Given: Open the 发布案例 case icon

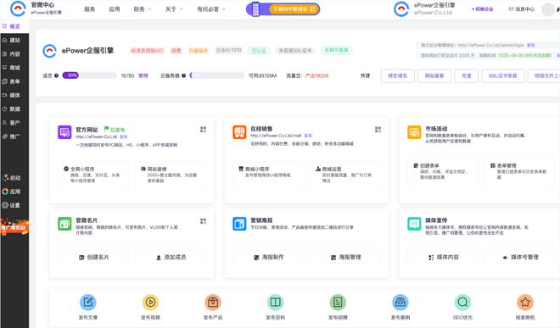Looking at the screenshot, I should point(400,303).
